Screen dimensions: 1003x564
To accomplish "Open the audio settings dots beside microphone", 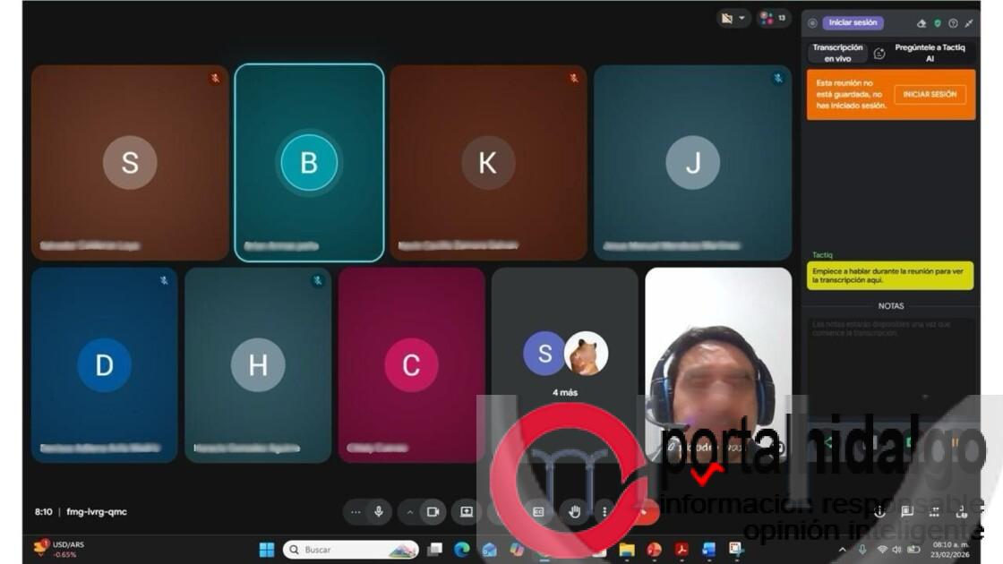I will pyautogui.click(x=356, y=511).
